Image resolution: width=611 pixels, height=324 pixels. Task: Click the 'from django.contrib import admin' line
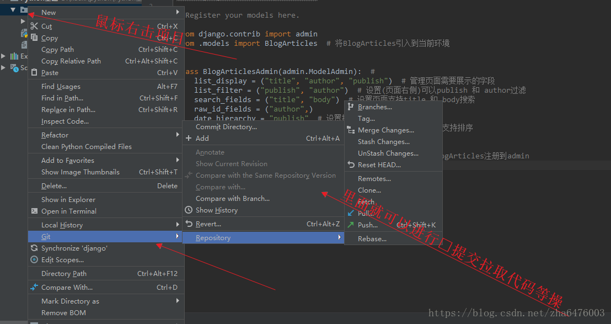click(251, 34)
